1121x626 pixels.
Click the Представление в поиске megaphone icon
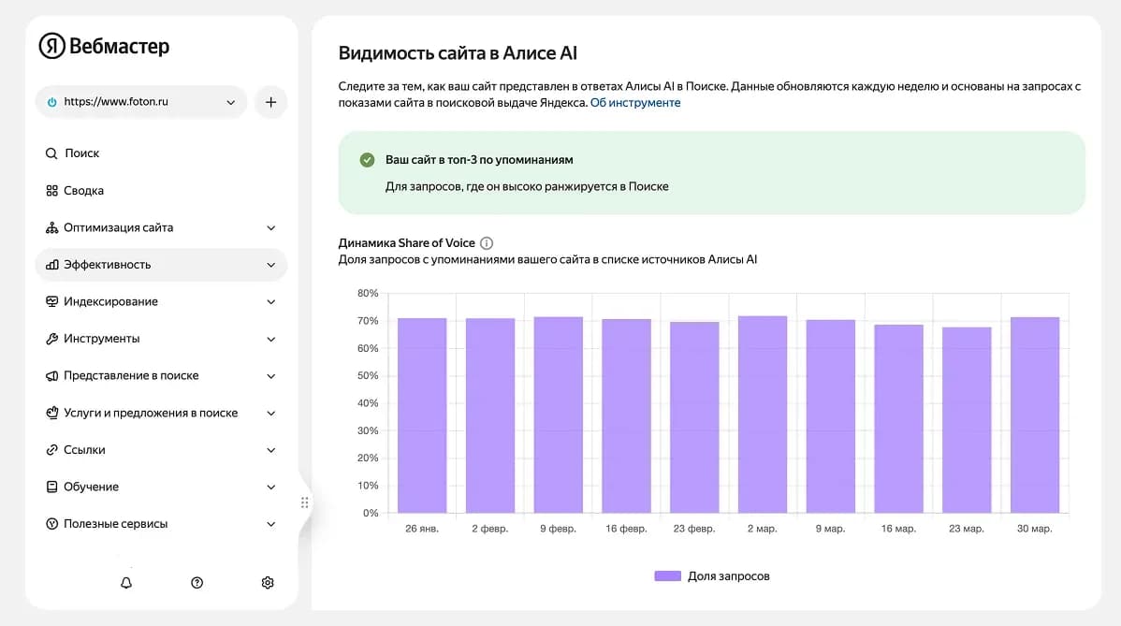tap(51, 376)
